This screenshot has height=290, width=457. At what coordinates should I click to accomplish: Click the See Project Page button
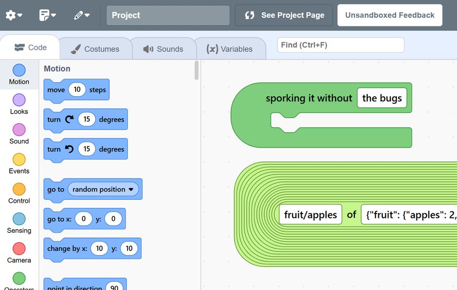tap(284, 15)
